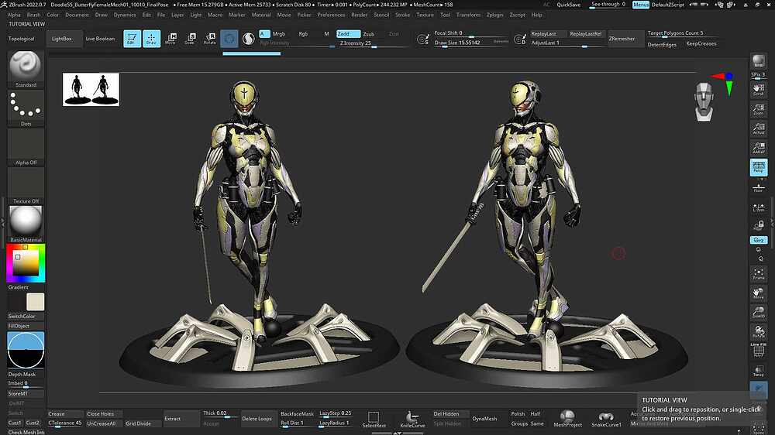Click the AAHalf icon

pyautogui.click(x=759, y=148)
